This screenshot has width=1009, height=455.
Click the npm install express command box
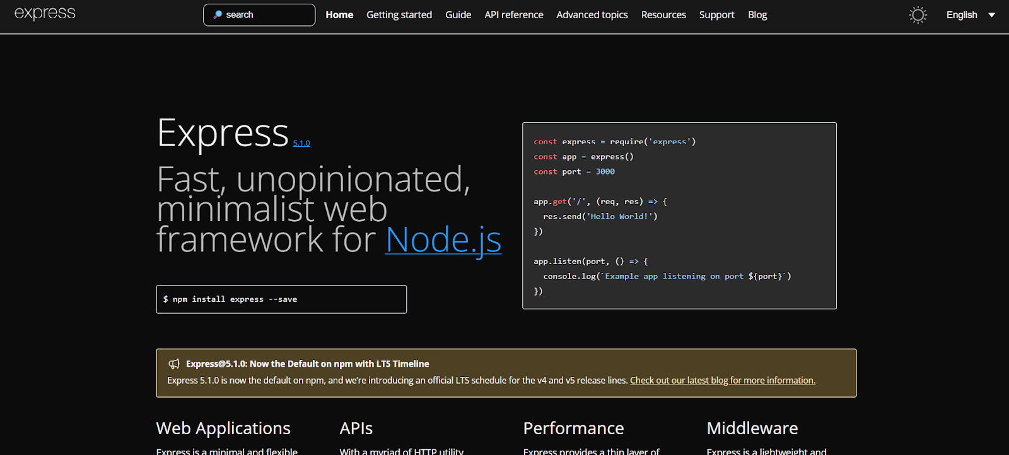click(x=281, y=299)
